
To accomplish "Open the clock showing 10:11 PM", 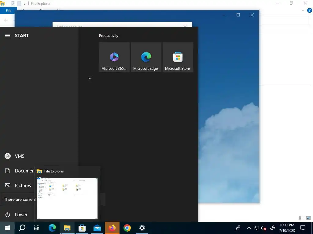I will pos(287,228).
